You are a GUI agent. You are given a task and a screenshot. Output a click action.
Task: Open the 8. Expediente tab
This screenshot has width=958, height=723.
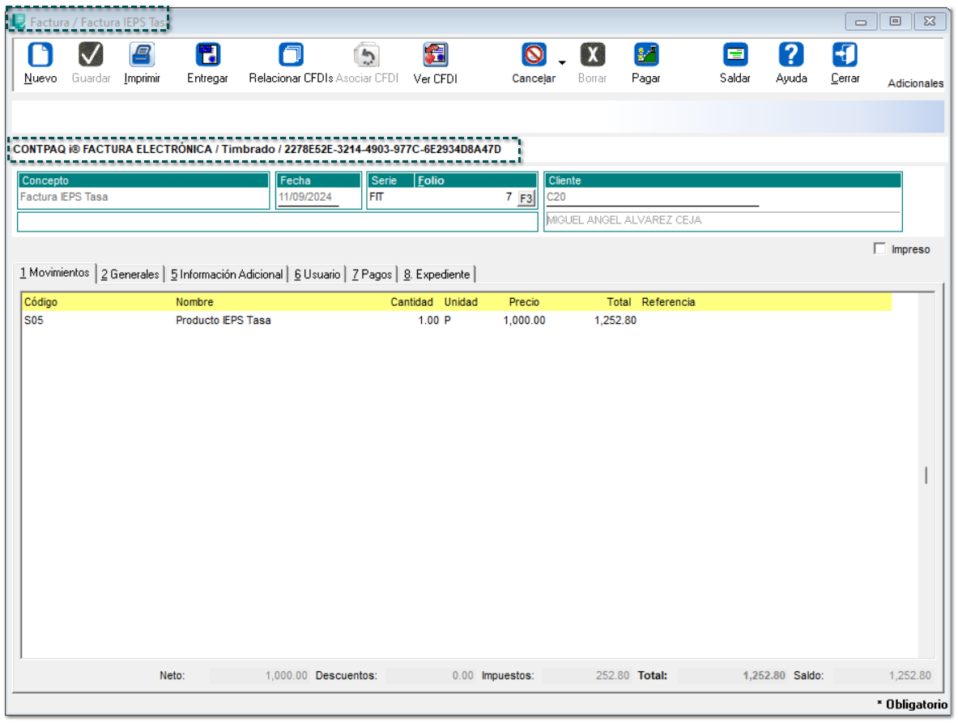coord(436,274)
